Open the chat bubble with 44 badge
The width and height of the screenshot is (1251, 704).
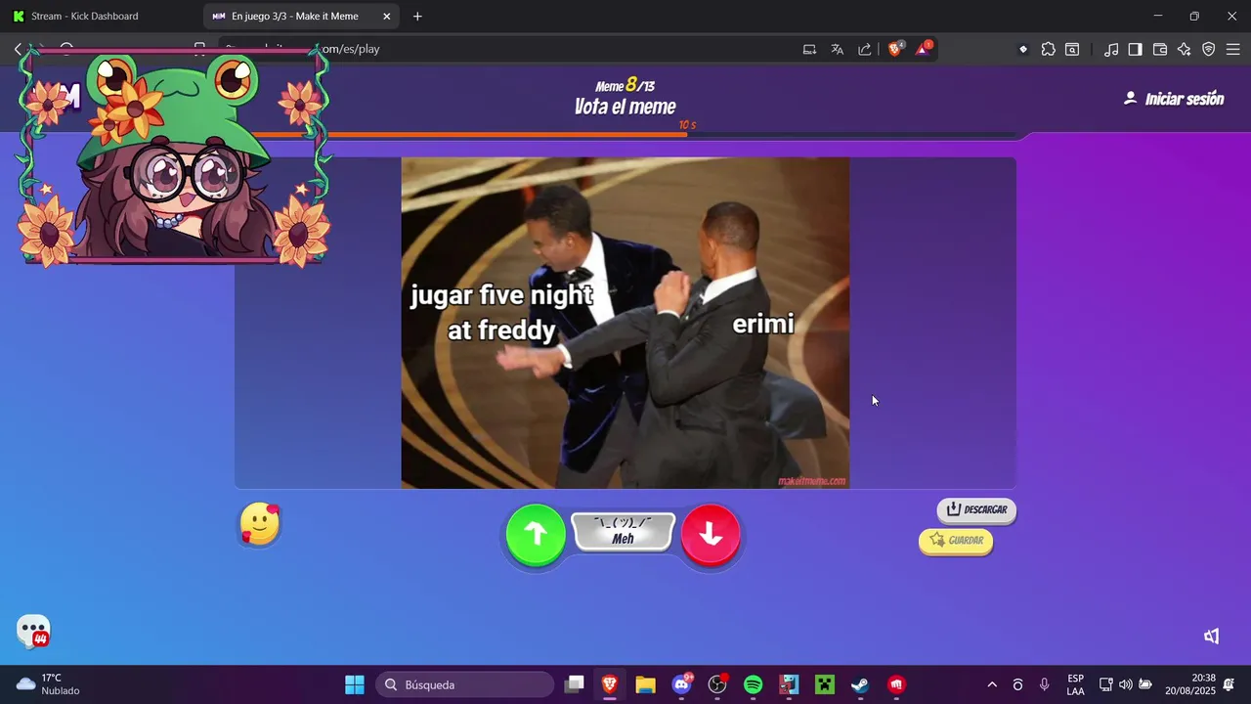point(33,632)
